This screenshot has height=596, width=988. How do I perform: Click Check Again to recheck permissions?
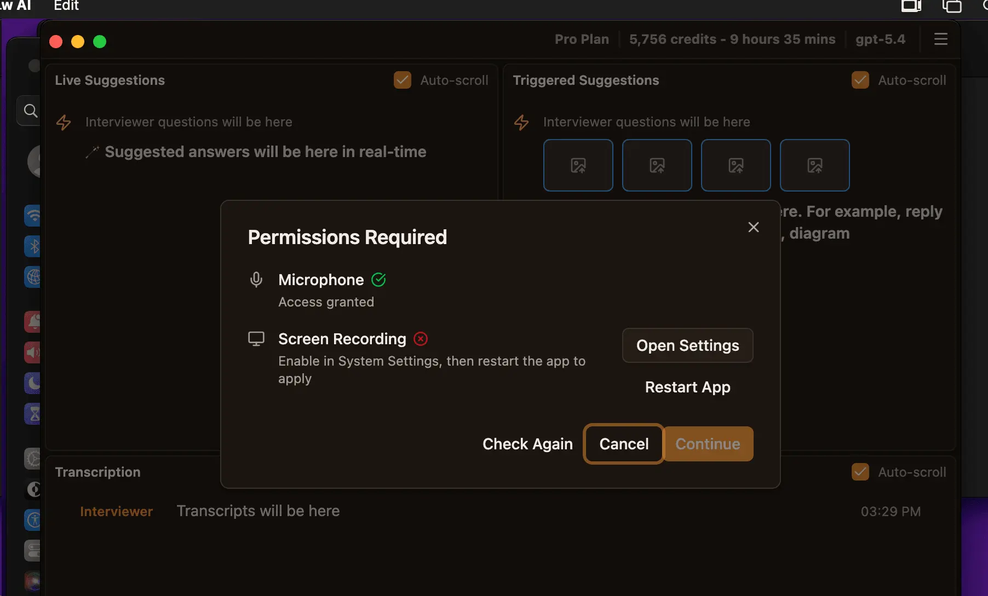click(x=527, y=444)
